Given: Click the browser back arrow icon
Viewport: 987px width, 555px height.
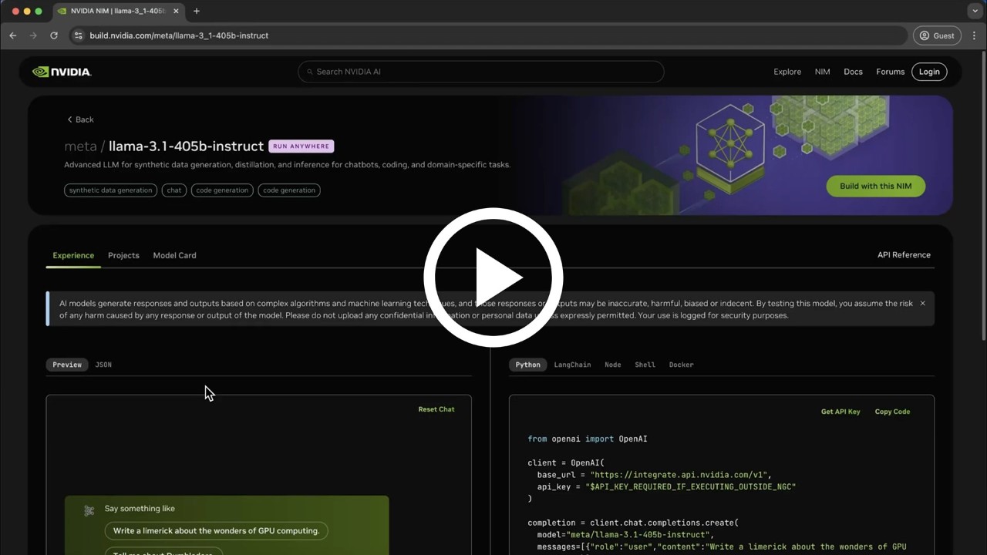Looking at the screenshot, I should (x=13, y=35).
